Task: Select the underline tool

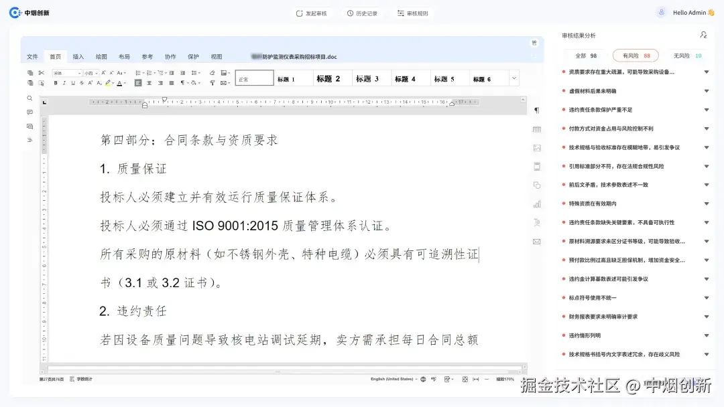Action: (x=73, y=82)
